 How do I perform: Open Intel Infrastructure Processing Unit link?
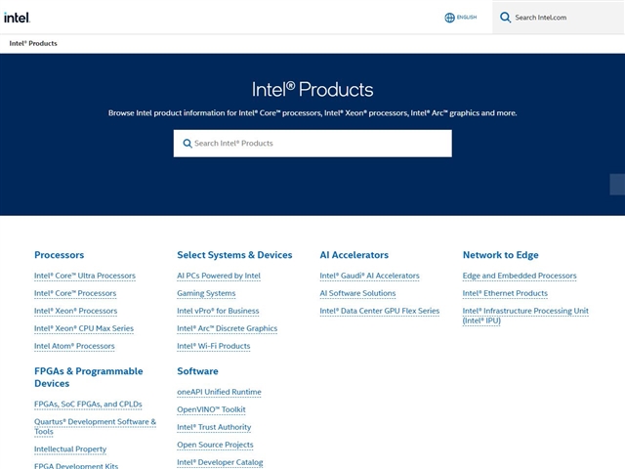tap(525, 316)
